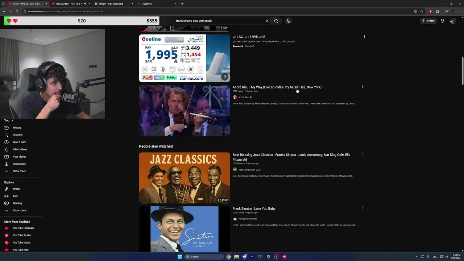
Task: Mute the Frank Sinatra tab audio
Action: point(85,4)
